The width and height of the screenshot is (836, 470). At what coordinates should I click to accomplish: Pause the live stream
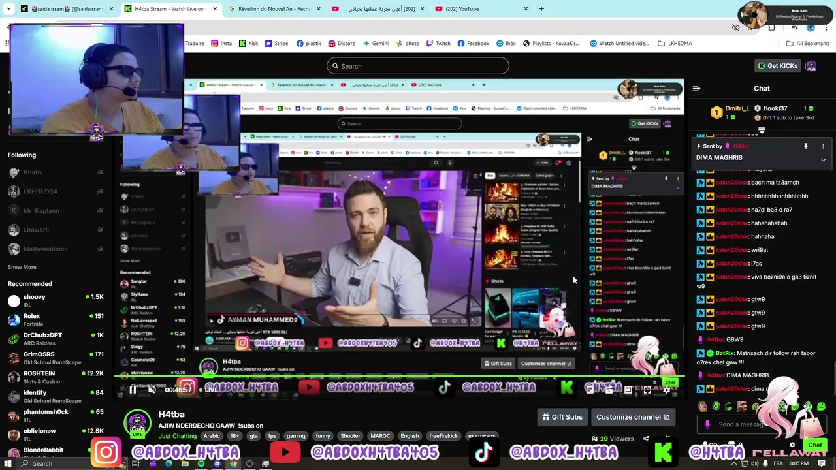point(133,390)
